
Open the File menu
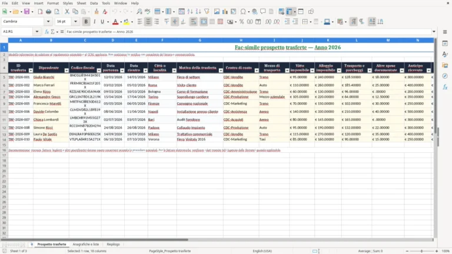(5, 3)
